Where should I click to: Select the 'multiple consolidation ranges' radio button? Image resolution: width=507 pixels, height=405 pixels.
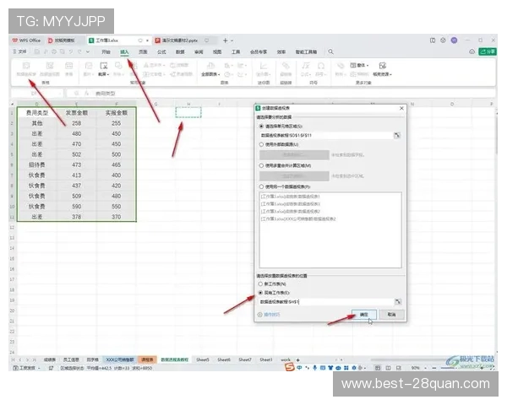click(x=261, y=165)
